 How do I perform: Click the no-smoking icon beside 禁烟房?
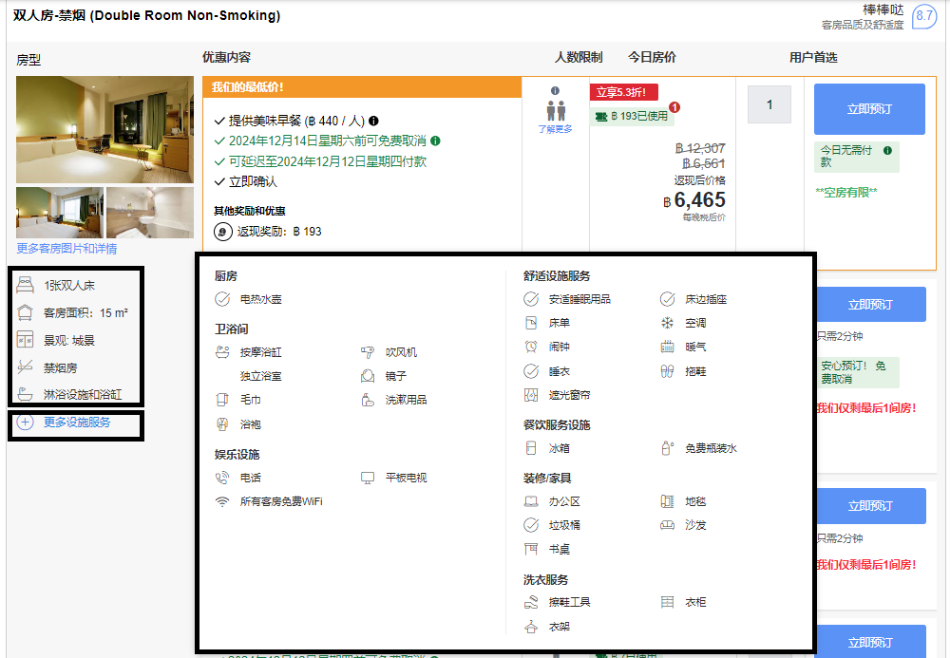click(25, 367)
